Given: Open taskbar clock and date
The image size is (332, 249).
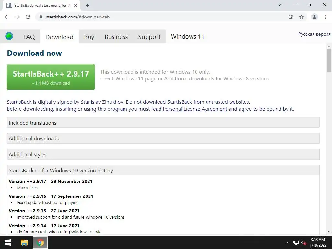Looking at the screenshot, I should (318, 243).
